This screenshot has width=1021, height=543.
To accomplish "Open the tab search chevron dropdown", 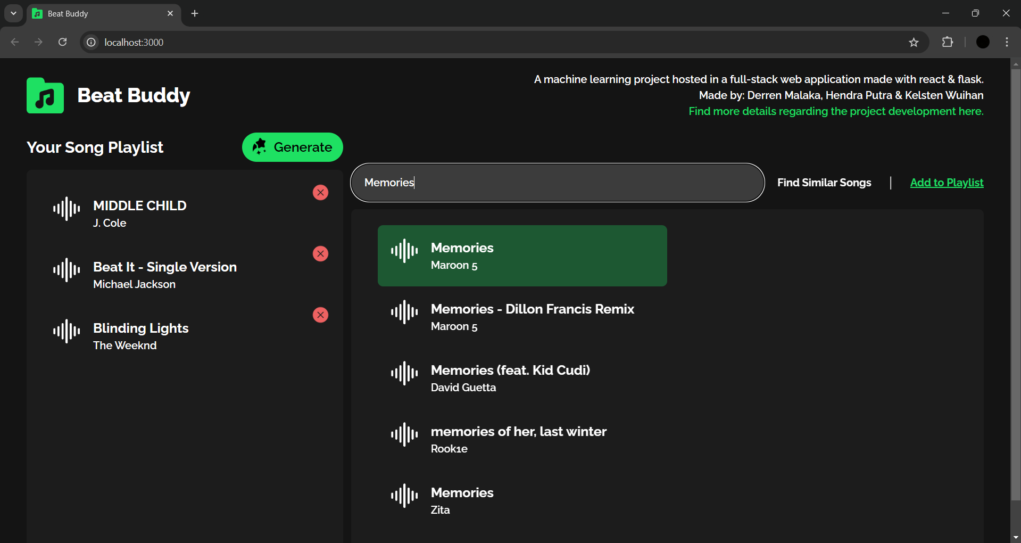I will [x=13, y=13].
